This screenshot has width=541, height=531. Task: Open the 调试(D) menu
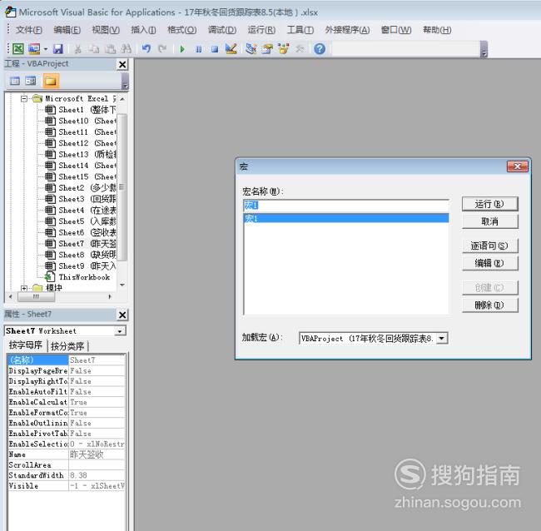(222, 30)
